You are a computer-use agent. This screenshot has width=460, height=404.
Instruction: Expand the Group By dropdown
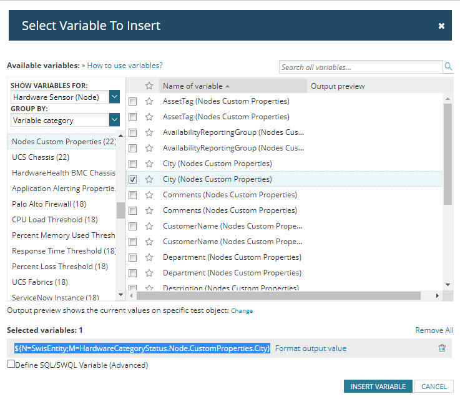tap(114, 120)
